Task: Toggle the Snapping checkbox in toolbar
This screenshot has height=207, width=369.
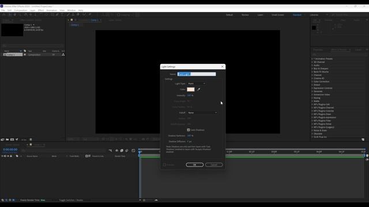Action: coord(119,15)
